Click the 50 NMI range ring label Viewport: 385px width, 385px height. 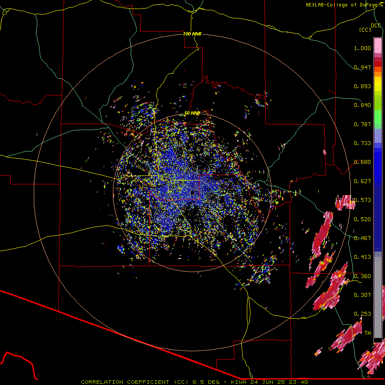coord(192,113)
